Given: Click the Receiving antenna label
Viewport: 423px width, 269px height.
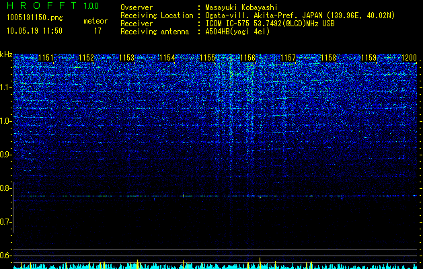Looking at the screenshot, I should pos(155,32).
